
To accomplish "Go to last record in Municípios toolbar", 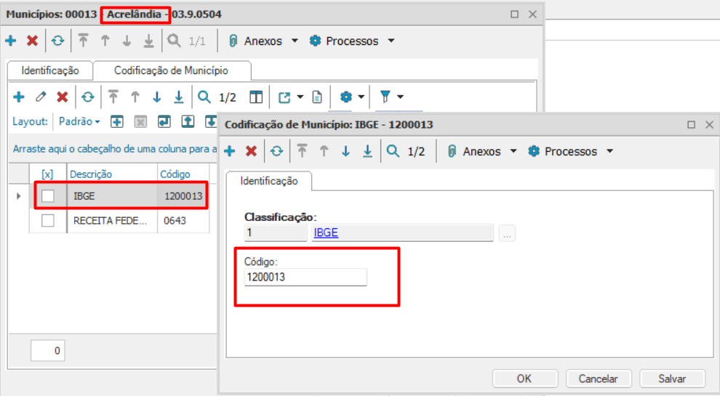I will pos(149,41).
